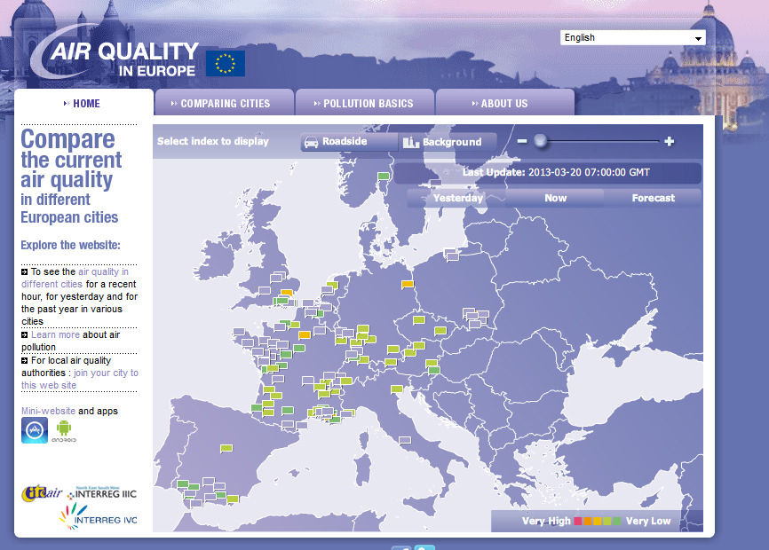Click the zoom in plus icon
Screen dimensions: 769x550
tap(669, 141)
